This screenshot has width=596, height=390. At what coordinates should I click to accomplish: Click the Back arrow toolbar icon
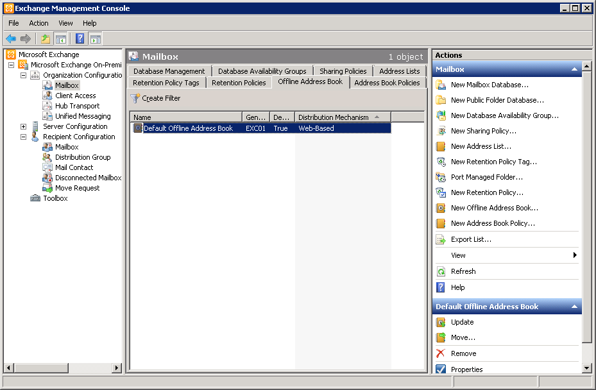[x=11, y=38]
